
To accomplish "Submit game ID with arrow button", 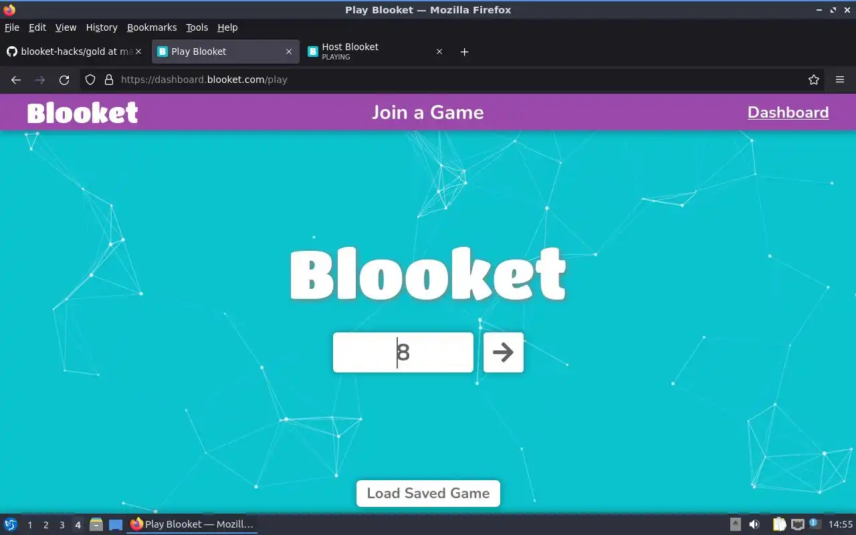I will click(504, 352).
